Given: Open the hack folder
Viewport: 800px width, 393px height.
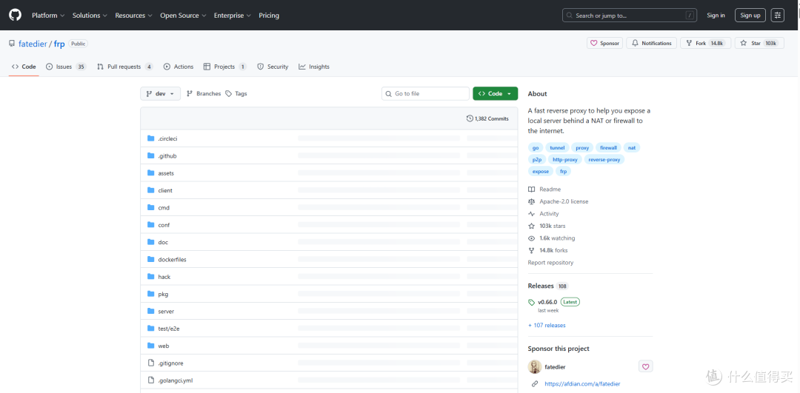Looking at the screenshot, I should coord(164,277).
